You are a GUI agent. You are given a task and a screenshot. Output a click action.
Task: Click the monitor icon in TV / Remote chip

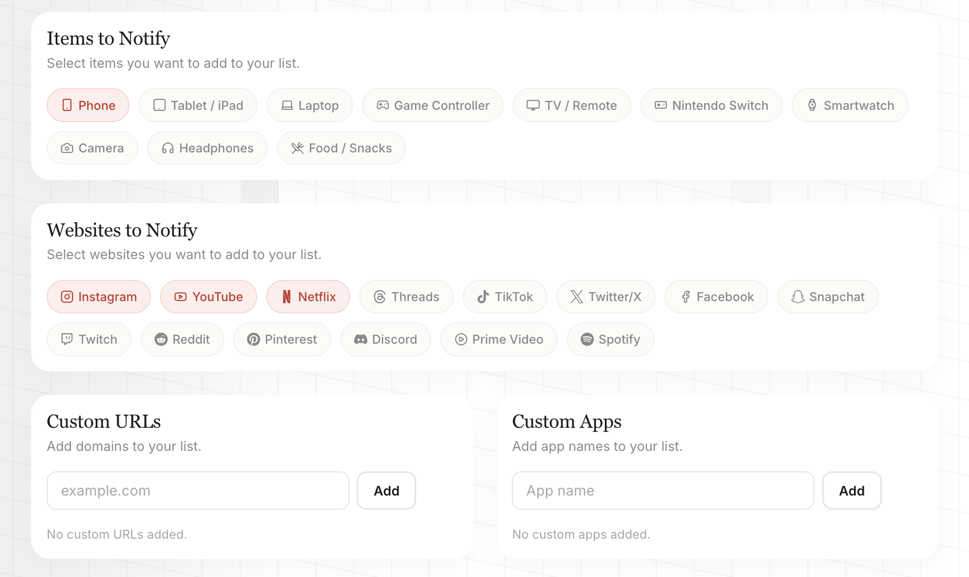(x=533, y=105)
